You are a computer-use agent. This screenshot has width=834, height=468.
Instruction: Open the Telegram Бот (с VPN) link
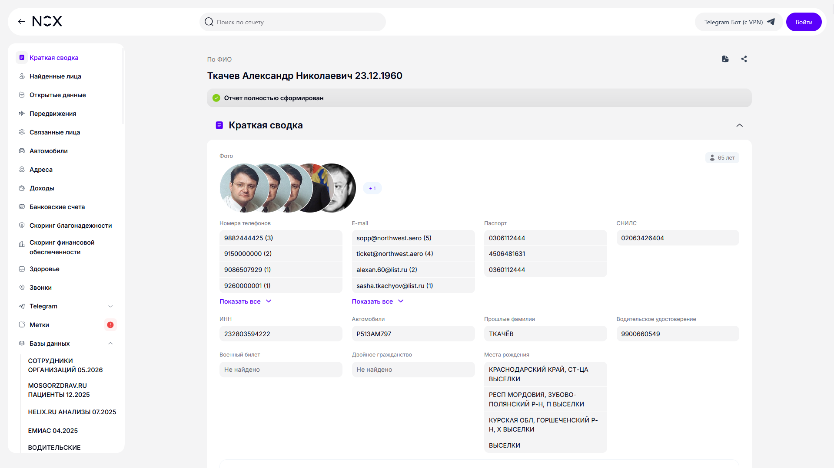coord(739,22)
